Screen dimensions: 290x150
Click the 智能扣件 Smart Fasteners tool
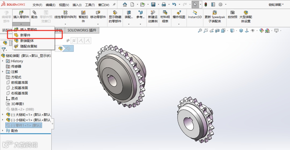pyautogui.click(x=83, y=16)
